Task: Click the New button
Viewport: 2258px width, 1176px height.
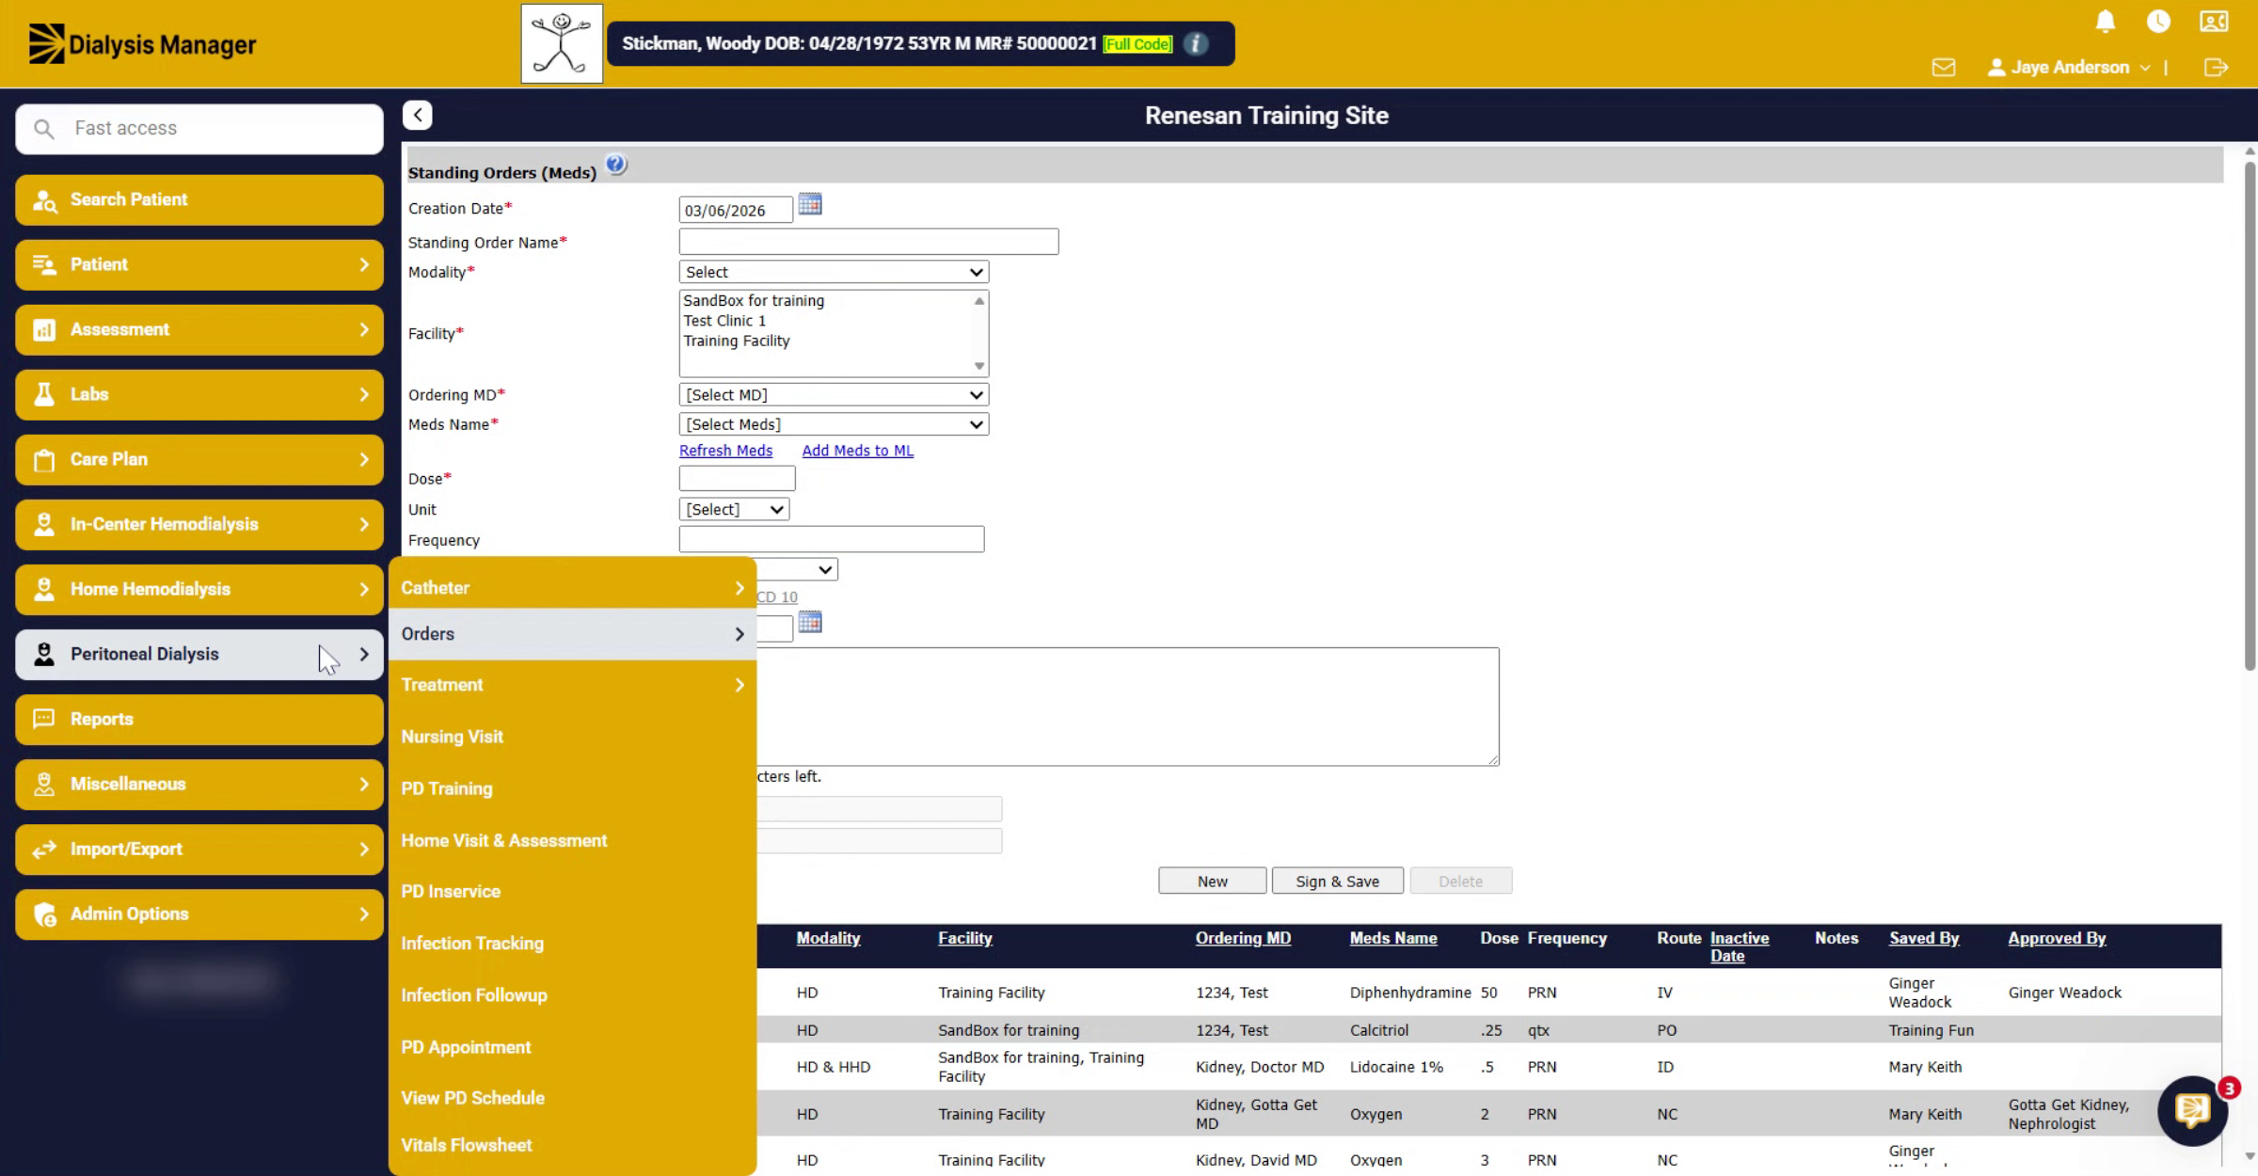Action: pyautogui.click(x=1212, y=881)
